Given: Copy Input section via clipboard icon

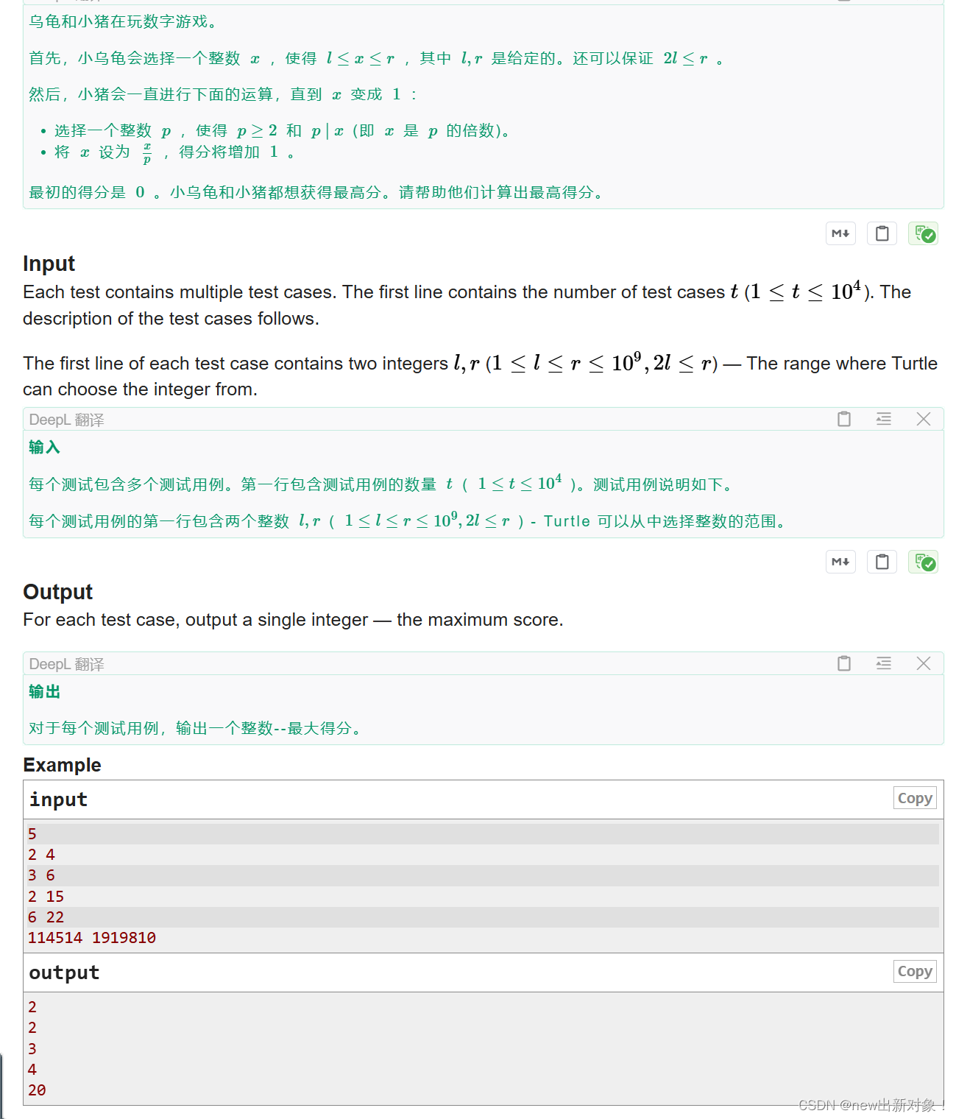Looking at the screenshot, I should click(881, 562).
